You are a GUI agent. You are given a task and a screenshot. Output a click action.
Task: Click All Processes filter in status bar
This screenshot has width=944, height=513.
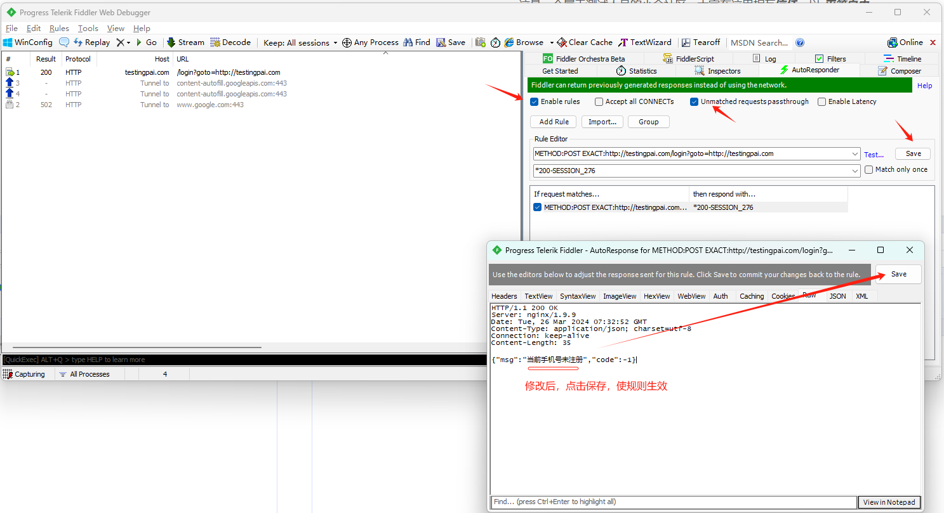(84, 374)
